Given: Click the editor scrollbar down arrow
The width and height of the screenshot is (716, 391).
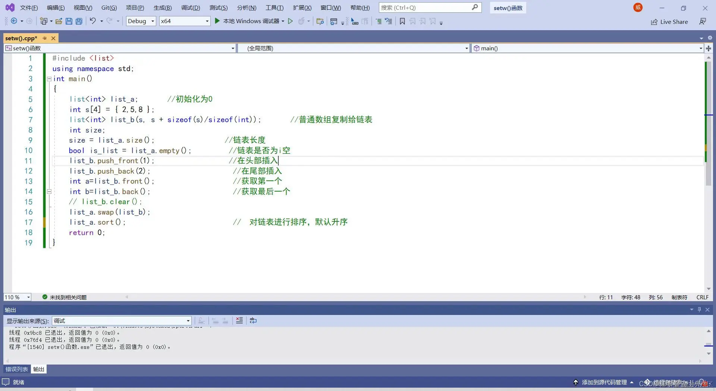Looking at the screenshot, I should (x=708, y=289).
